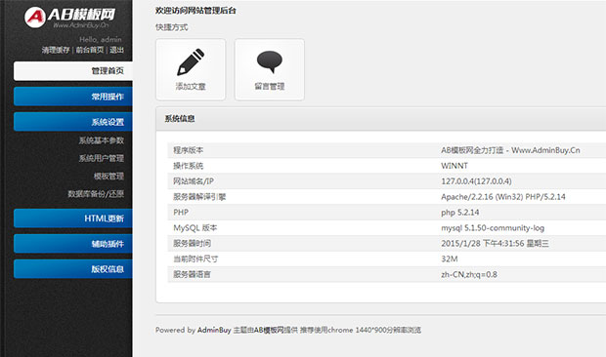Open 模板管理 page
This screenshot has height=357, width=606.
[108, 177]
